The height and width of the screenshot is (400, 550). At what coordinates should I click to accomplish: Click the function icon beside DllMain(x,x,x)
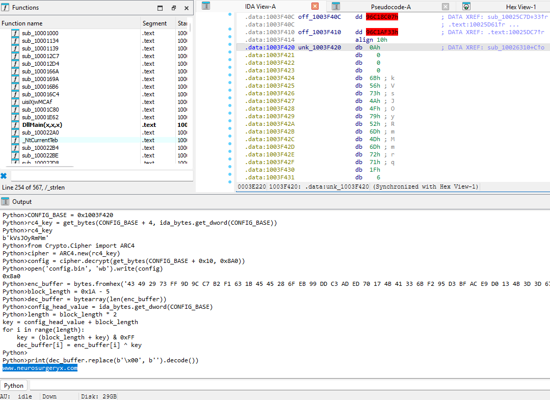point(15,125)
